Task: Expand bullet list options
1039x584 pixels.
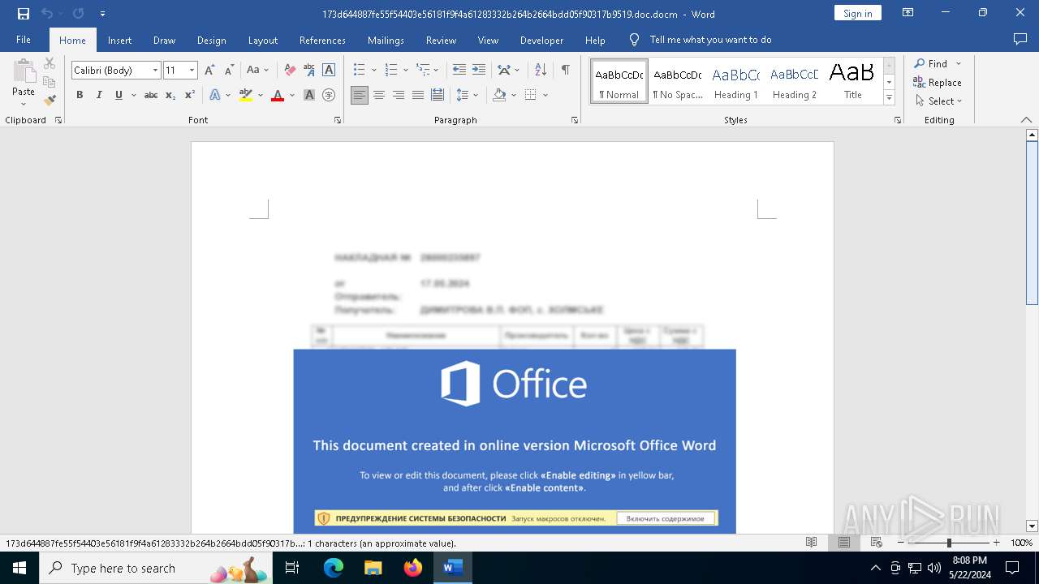Action: coord(373,71)
